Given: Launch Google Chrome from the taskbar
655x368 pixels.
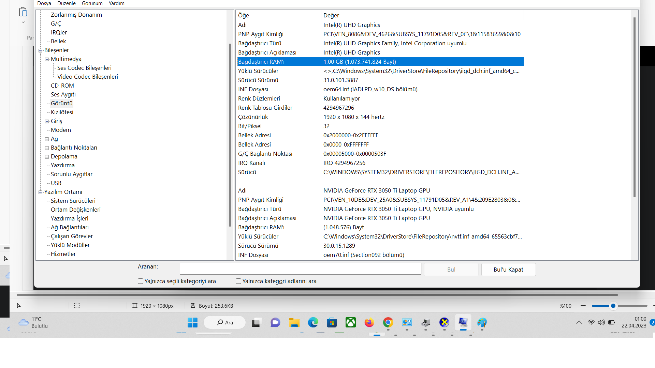Looking at the screenshot, I should [388, 322].
